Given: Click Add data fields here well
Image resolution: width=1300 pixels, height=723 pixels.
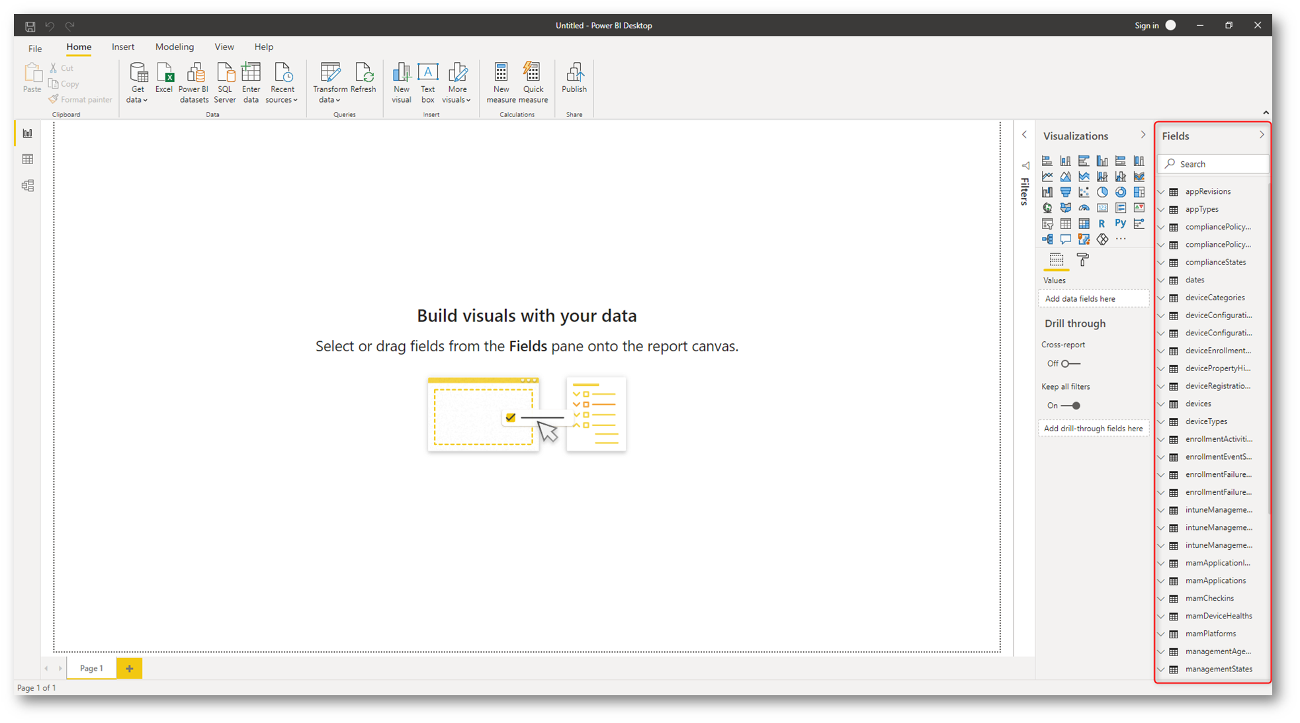Looking at the screenshot, I should 1093,299.
